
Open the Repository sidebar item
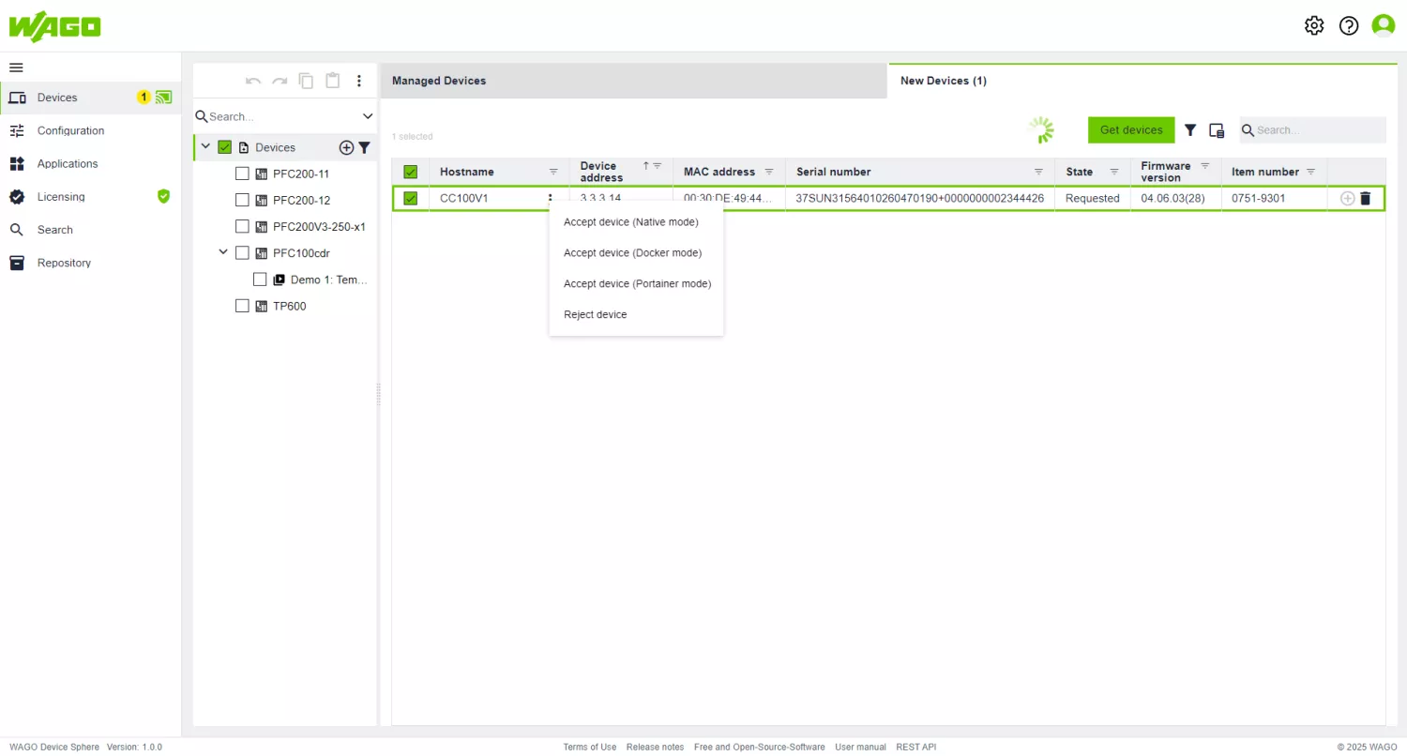(90, 263)
